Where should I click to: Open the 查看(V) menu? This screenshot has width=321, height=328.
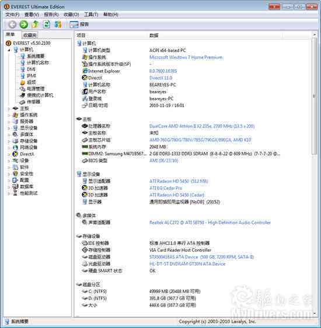point(32,15)
